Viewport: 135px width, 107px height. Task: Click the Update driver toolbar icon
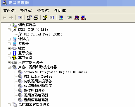(x=70, y=18)
